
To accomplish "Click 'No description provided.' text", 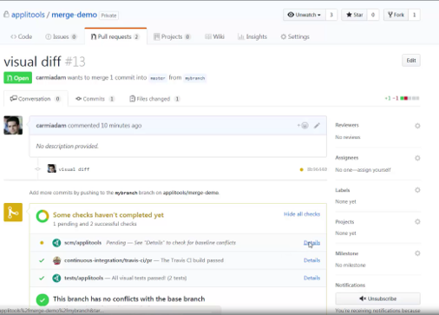I will [67, 146].
